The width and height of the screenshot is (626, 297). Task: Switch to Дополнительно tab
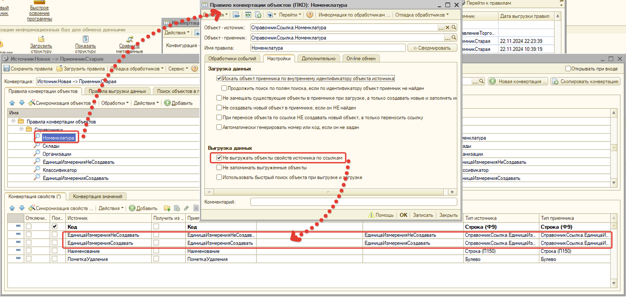319,59
